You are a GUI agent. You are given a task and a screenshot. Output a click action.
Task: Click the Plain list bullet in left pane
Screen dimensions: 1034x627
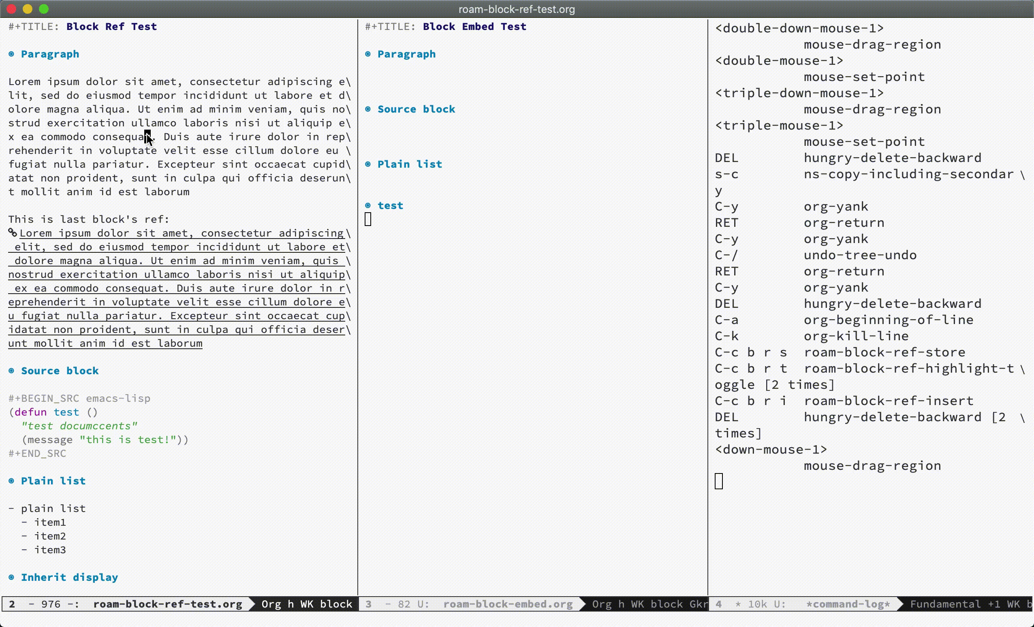coord(11,481)
